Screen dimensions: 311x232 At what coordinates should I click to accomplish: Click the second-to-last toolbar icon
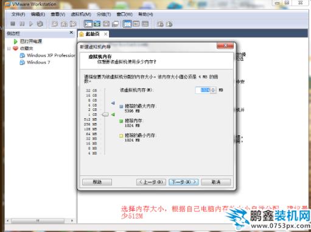click(x=160, y=24)
